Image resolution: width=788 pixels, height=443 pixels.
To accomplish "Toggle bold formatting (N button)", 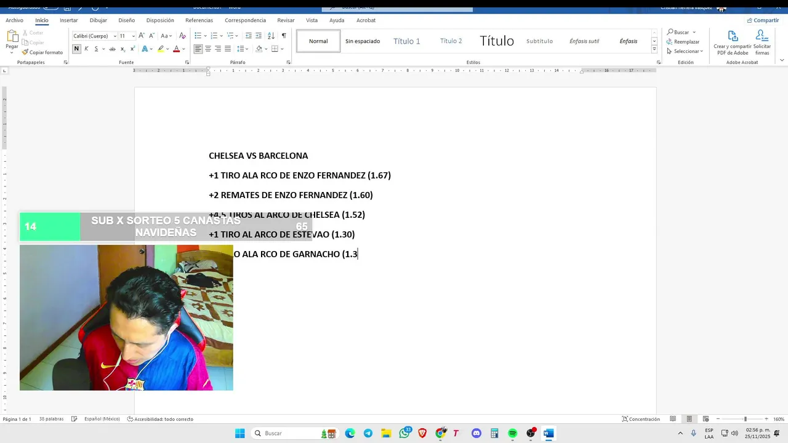I will click(76, 49).
